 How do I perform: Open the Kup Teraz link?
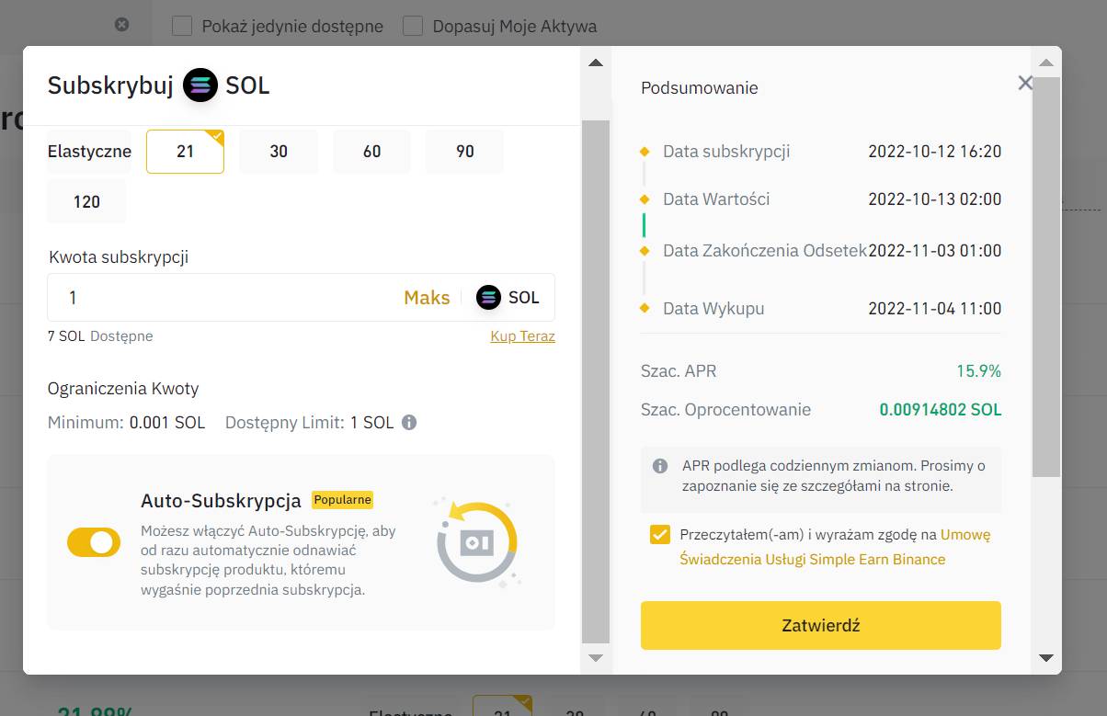[x=522, y=335]
